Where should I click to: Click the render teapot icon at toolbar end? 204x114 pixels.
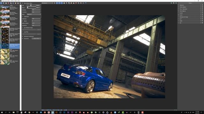85,3
